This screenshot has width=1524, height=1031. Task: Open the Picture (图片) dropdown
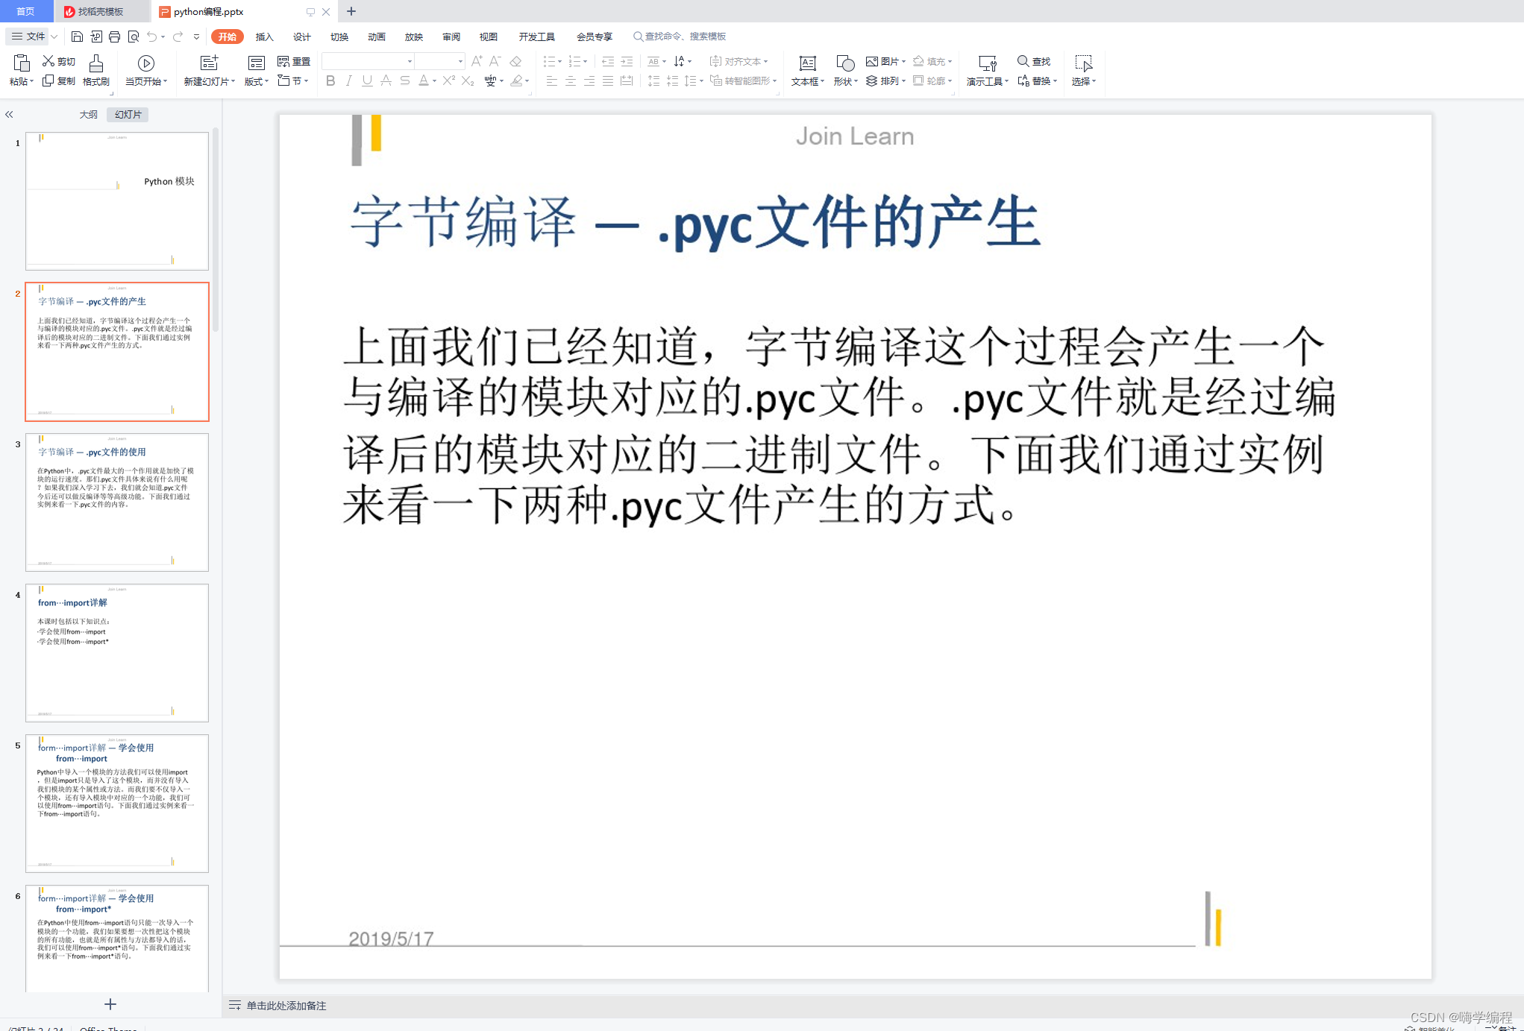pyautogui.click(x=885, y=61)
